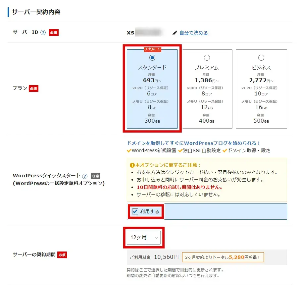Screen dimensions: 298x285
Task: Click the ドメインを取得してすぐに WordPress headline
Action: click(x=193, y=143)
